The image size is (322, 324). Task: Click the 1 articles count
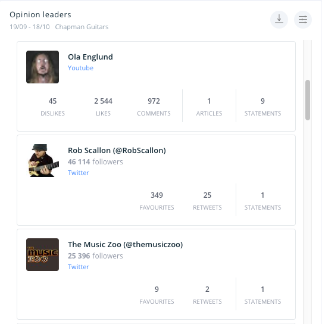point(209,101)
